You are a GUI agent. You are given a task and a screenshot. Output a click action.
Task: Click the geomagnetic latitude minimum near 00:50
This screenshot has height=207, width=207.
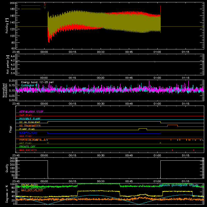click(x=139, y=204)
